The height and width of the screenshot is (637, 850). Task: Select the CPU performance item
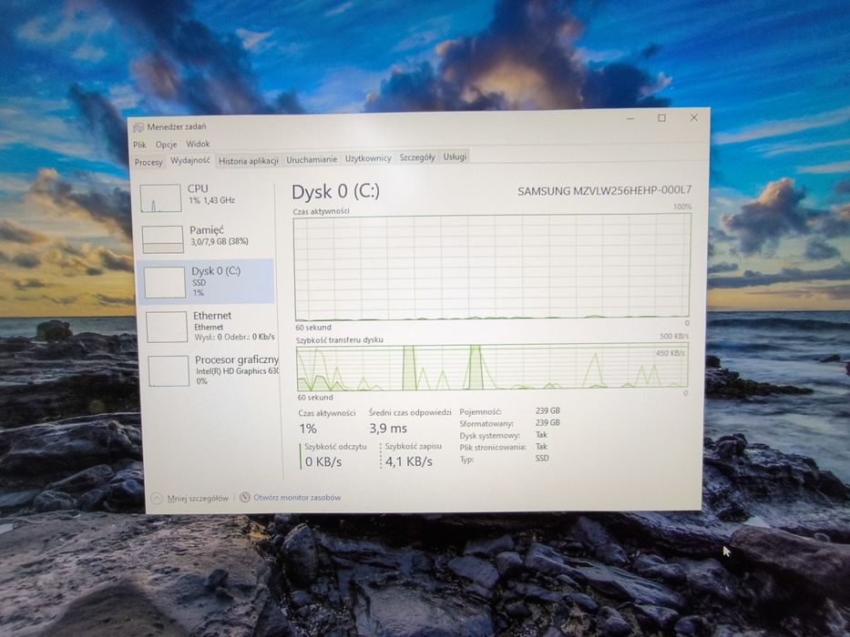click(x=205, y=197)
